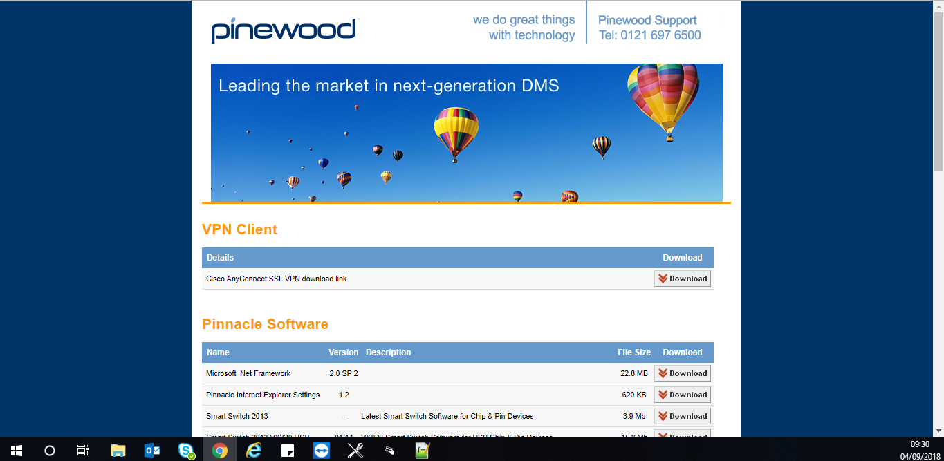
Task: Download the Cisco AnyConnect SSL VPN client
Action: [x=683, y=279]
